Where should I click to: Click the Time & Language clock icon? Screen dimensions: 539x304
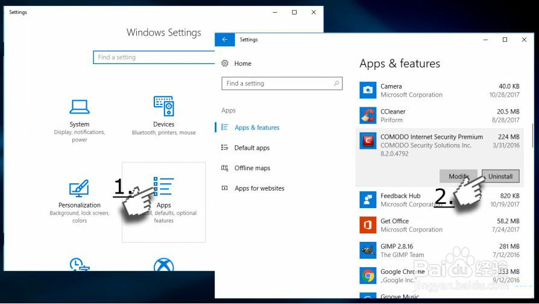(x=80, y=264)
